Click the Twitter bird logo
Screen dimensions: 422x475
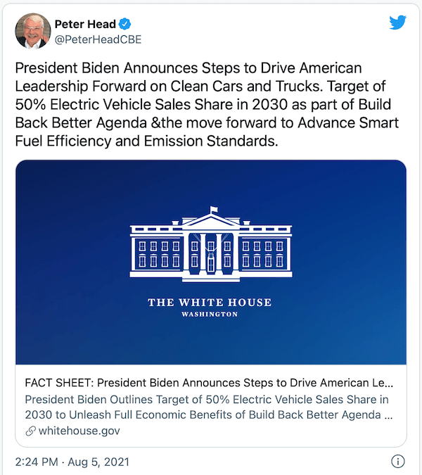pos(397,23)
